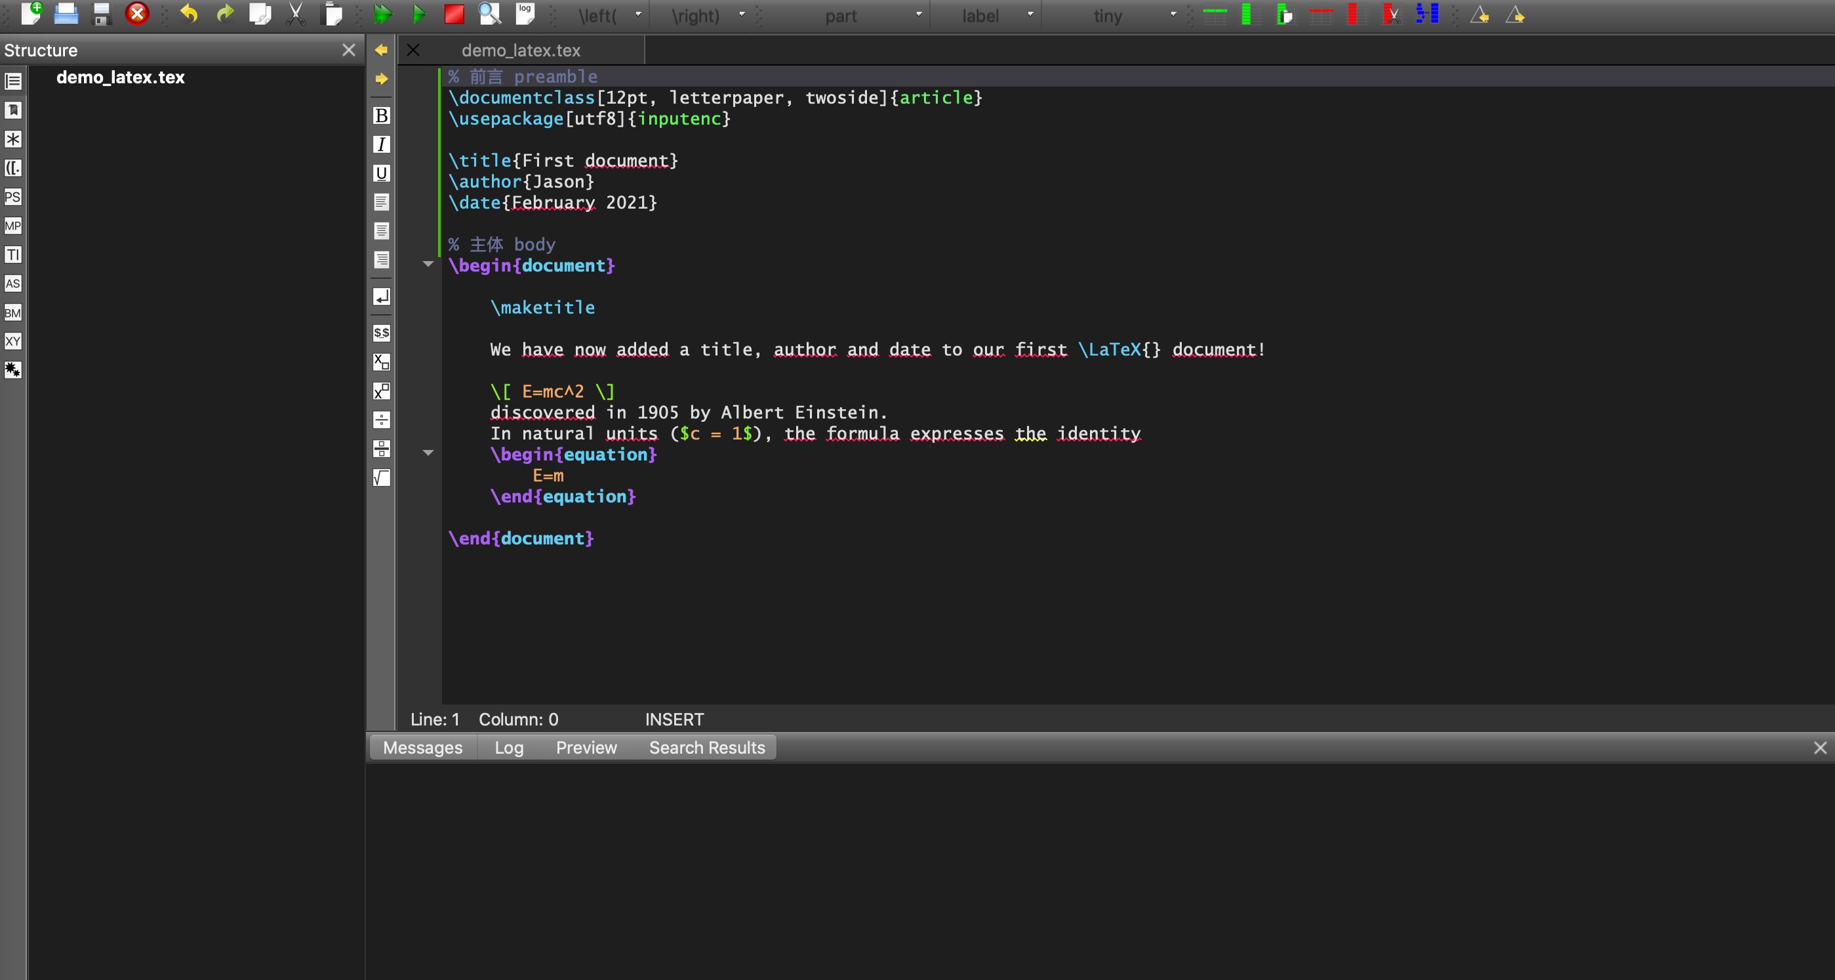Click the Open file icon in toolbar
This screenshot has width=1835, height=980.
(x=66, y=14)
